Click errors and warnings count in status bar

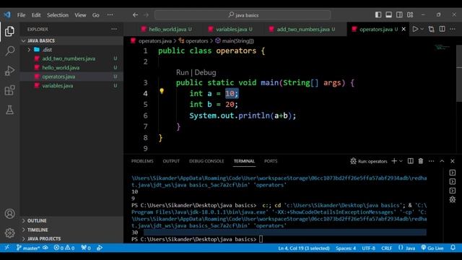pyautogui.click(x=64, y=248)
